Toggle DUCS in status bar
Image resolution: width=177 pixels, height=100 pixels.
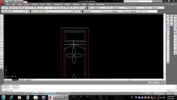(x=58, y=93)
